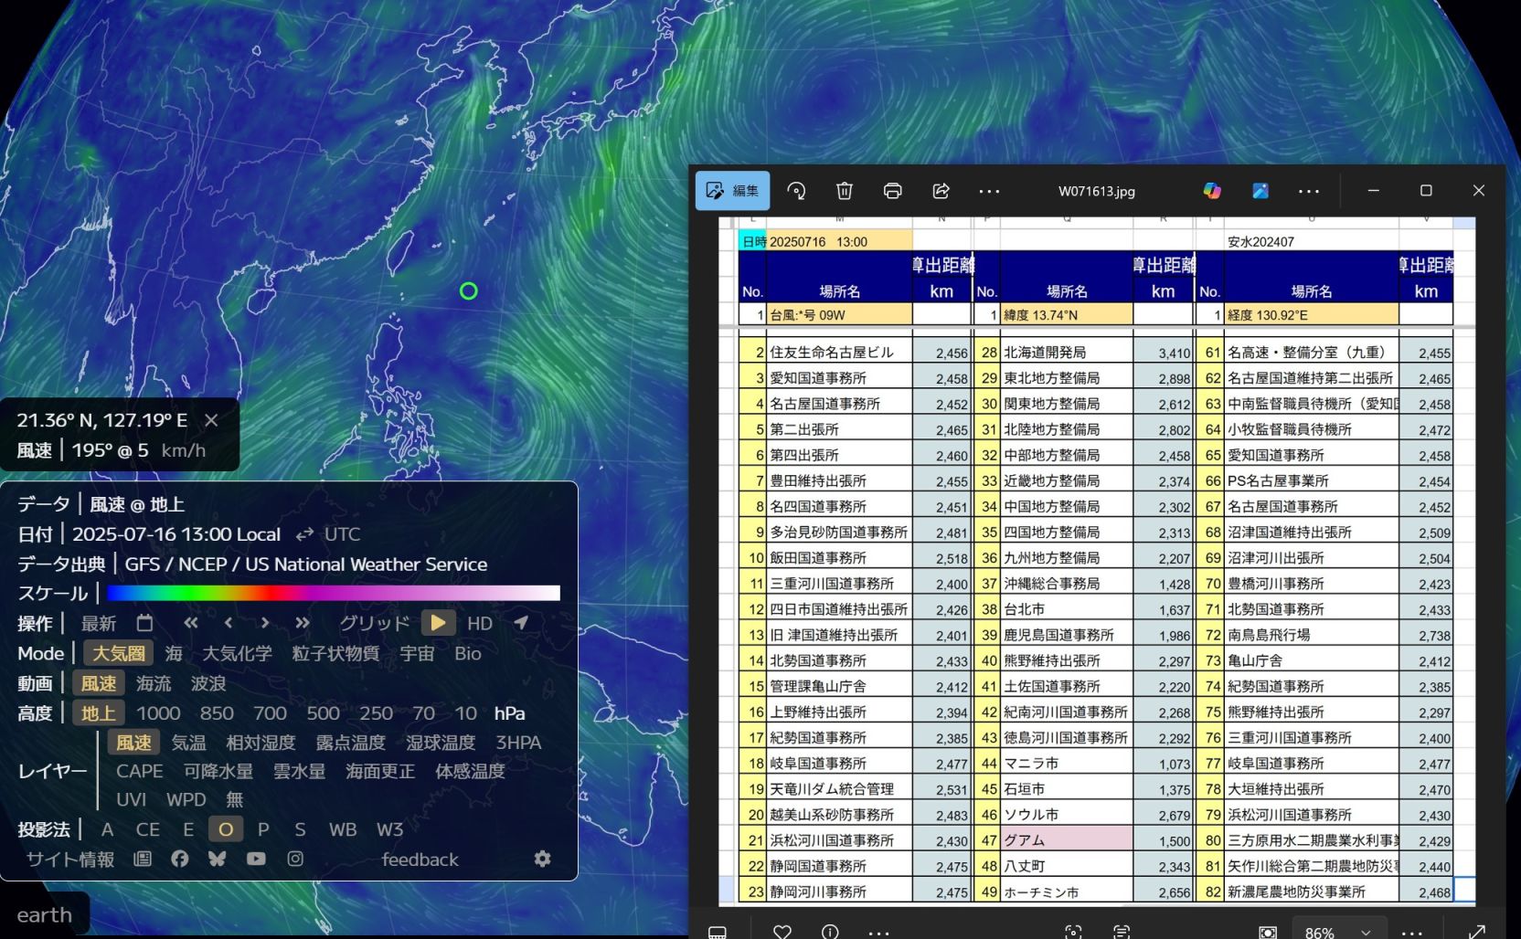This screenshot has width=1521, height=939.
Task: Click the rainbow wind scale bar
Action: (334, 593)
